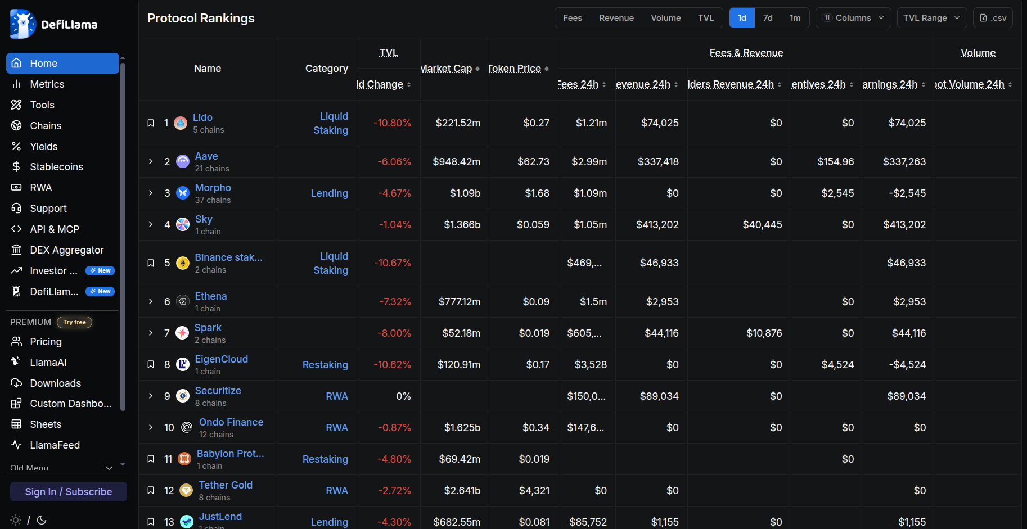Open the Lido protocol link
This screenshot has height=529, width=1027.
(x=202, y=117)
